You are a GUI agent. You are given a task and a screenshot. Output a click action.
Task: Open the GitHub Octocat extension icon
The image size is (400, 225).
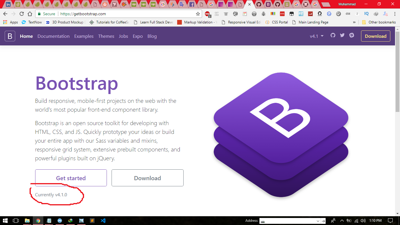[320, 14]
